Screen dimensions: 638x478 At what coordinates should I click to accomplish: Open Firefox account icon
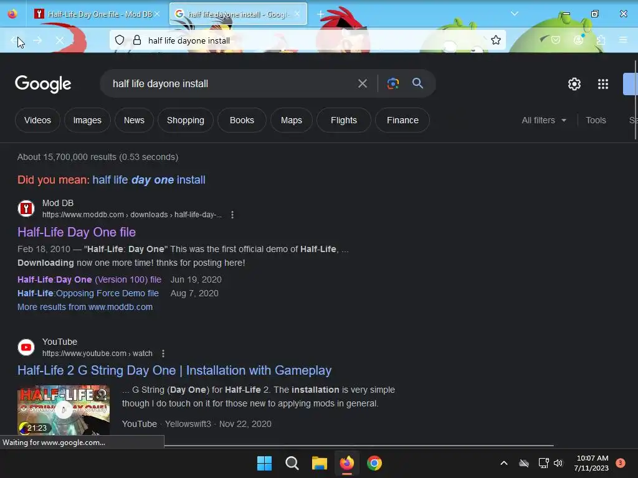578,40
